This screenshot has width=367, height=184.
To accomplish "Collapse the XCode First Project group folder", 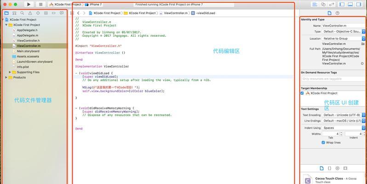I will [6, 25].
